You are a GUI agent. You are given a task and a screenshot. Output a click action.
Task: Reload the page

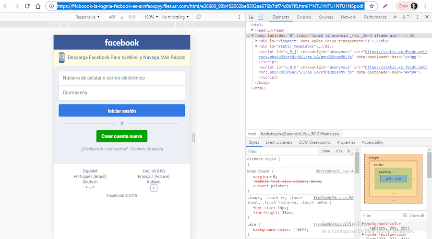pos(27,6)
